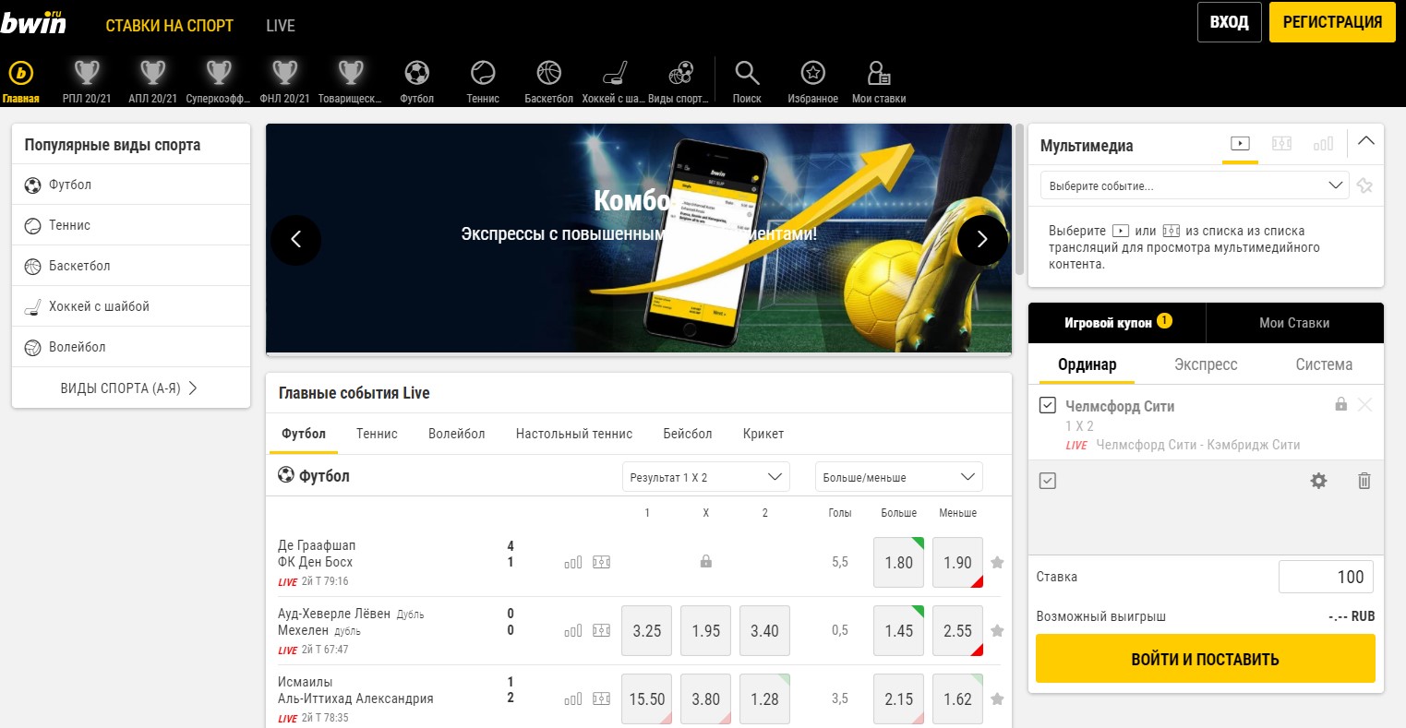
Task: Open Выберите событие dropdown
Action: (1195, 185)
